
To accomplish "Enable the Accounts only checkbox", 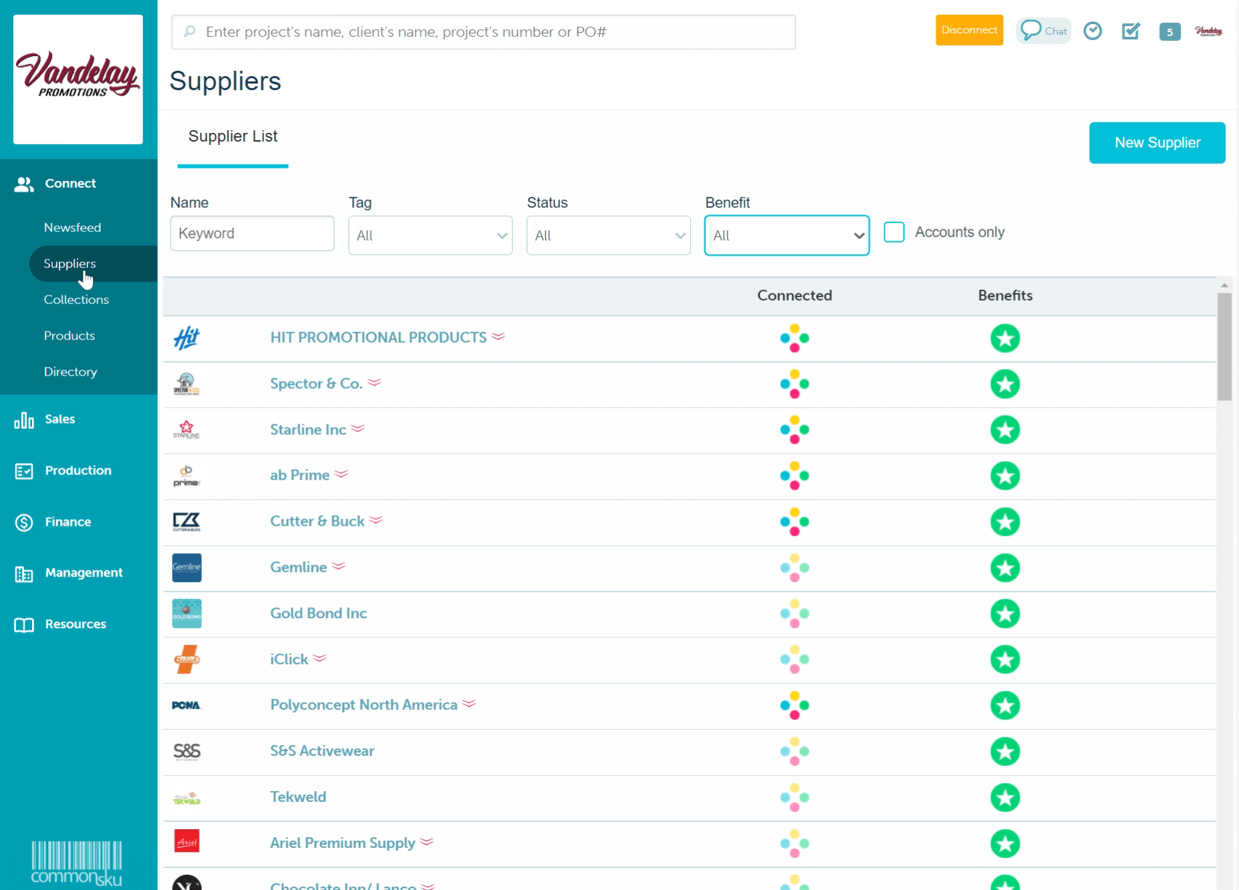I will 894,232.
